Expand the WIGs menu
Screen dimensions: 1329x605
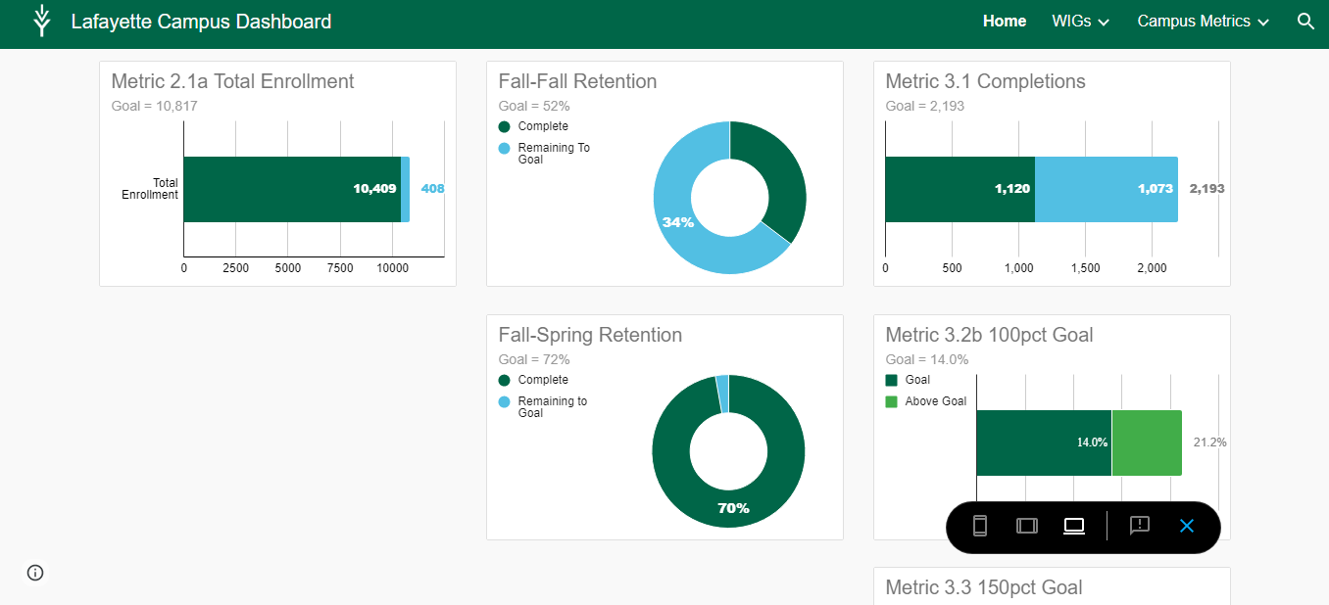coord(1080,21)
